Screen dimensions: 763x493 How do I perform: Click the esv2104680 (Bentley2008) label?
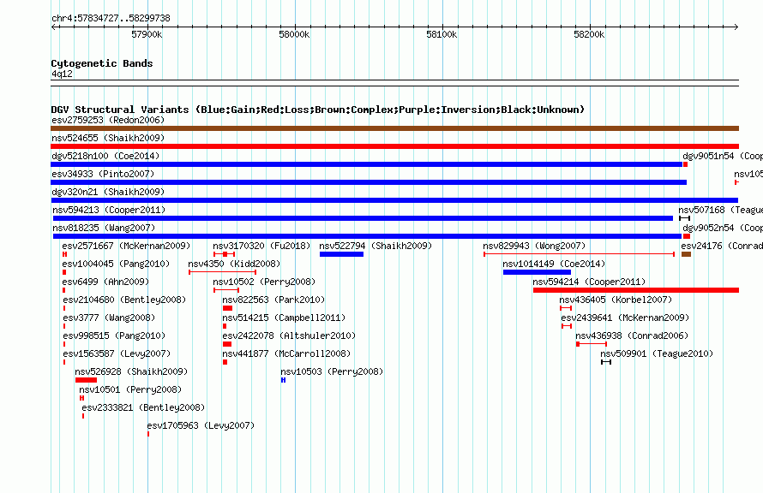coord(124,300)
